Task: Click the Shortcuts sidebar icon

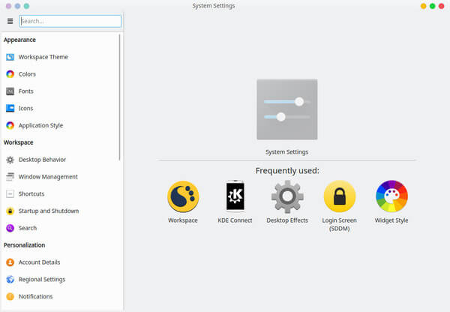Action: tap(10, 193)
